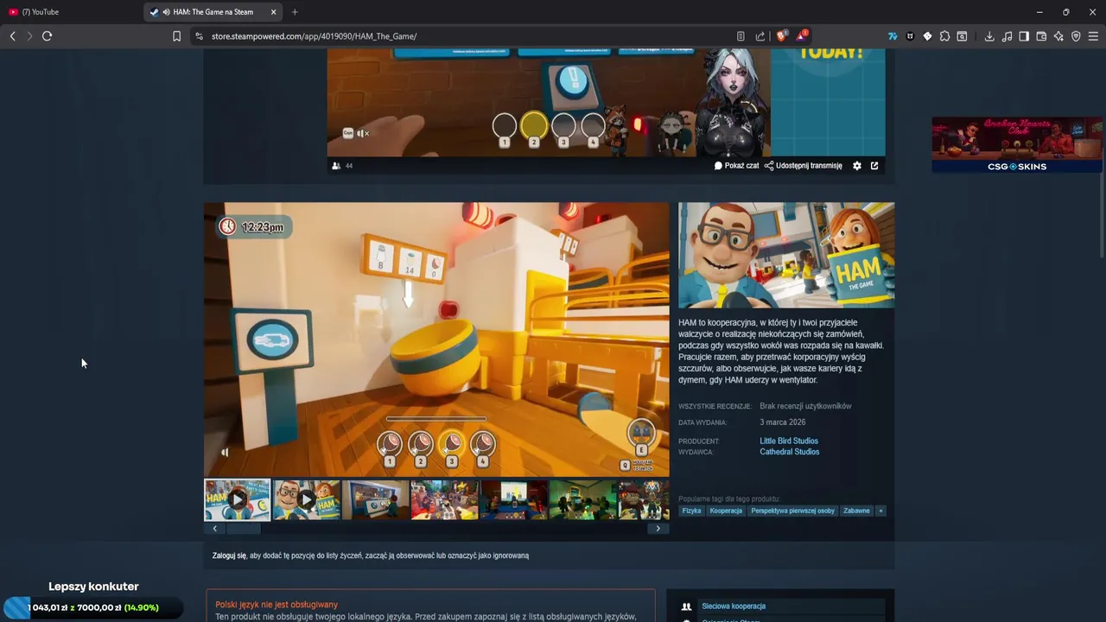Click Pokaż czat on the broadcast
1106x622 pixels.
coord(737,166)
